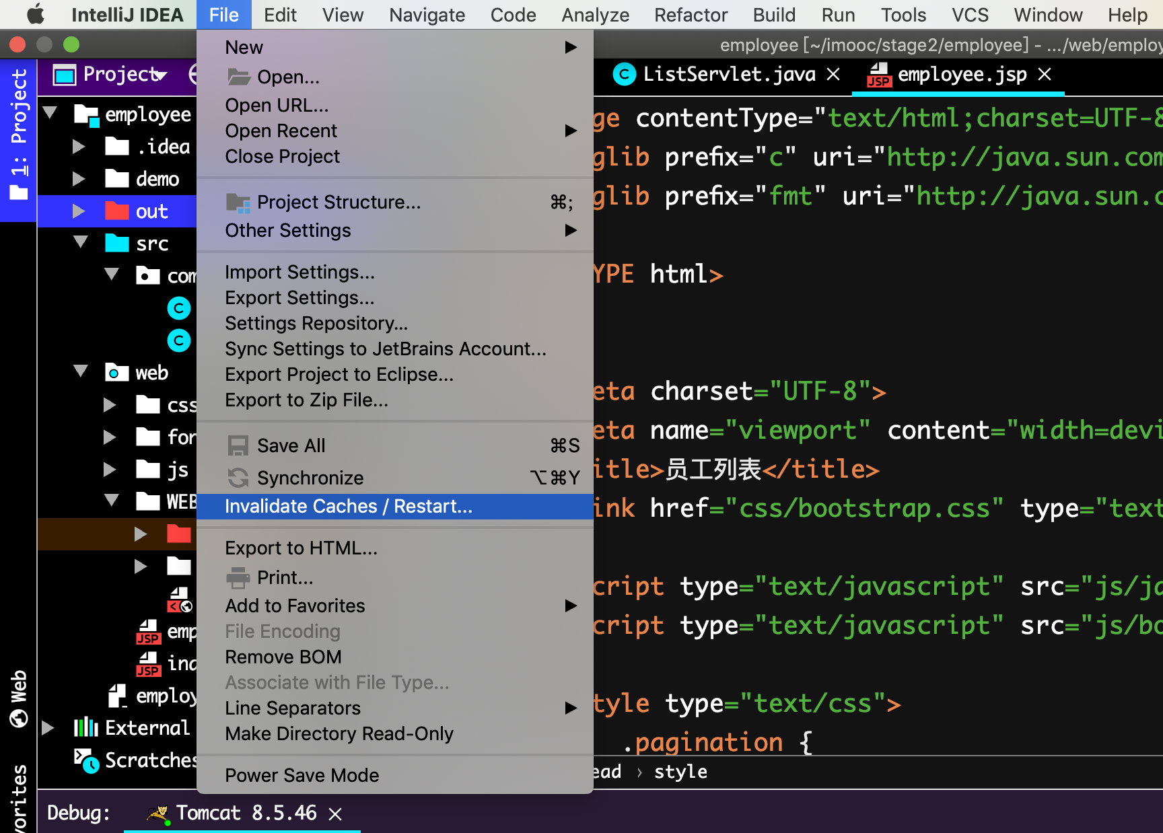Expand the js folder
1163x833 pixels.
point(110,469)
